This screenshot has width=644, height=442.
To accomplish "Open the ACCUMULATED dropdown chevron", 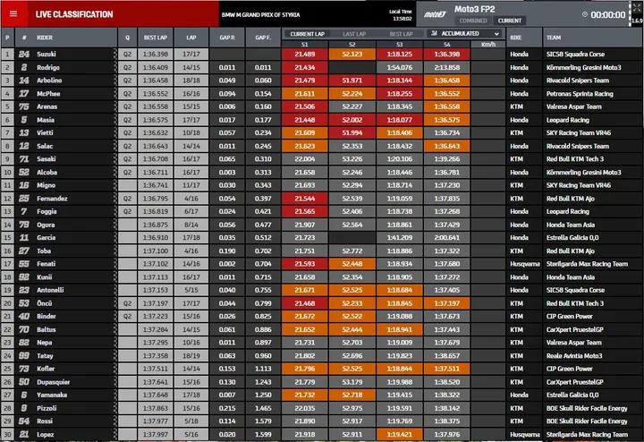I will [x=497, y=34].
